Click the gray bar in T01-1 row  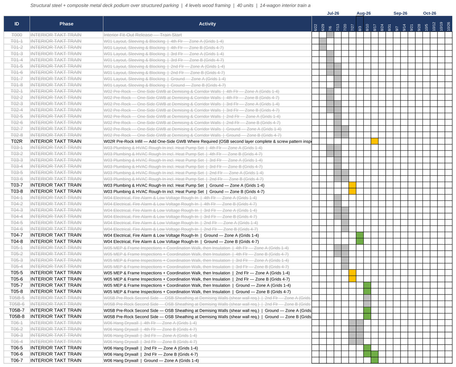pos(323,41)
